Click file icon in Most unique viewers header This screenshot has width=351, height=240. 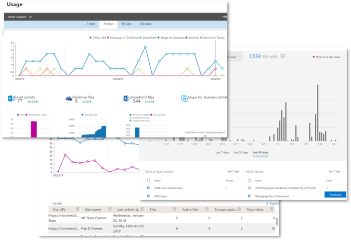[x=148, y=180]
